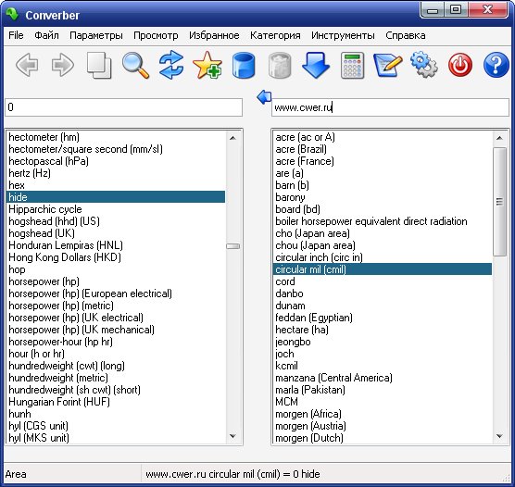515x487 pixels.
Task: Click the forward arrow toolbar icon
Action: [x=62, y=65]
